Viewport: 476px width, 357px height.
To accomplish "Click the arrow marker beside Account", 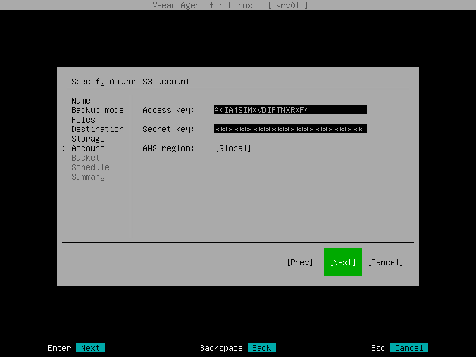I will [x=64, y=148].
